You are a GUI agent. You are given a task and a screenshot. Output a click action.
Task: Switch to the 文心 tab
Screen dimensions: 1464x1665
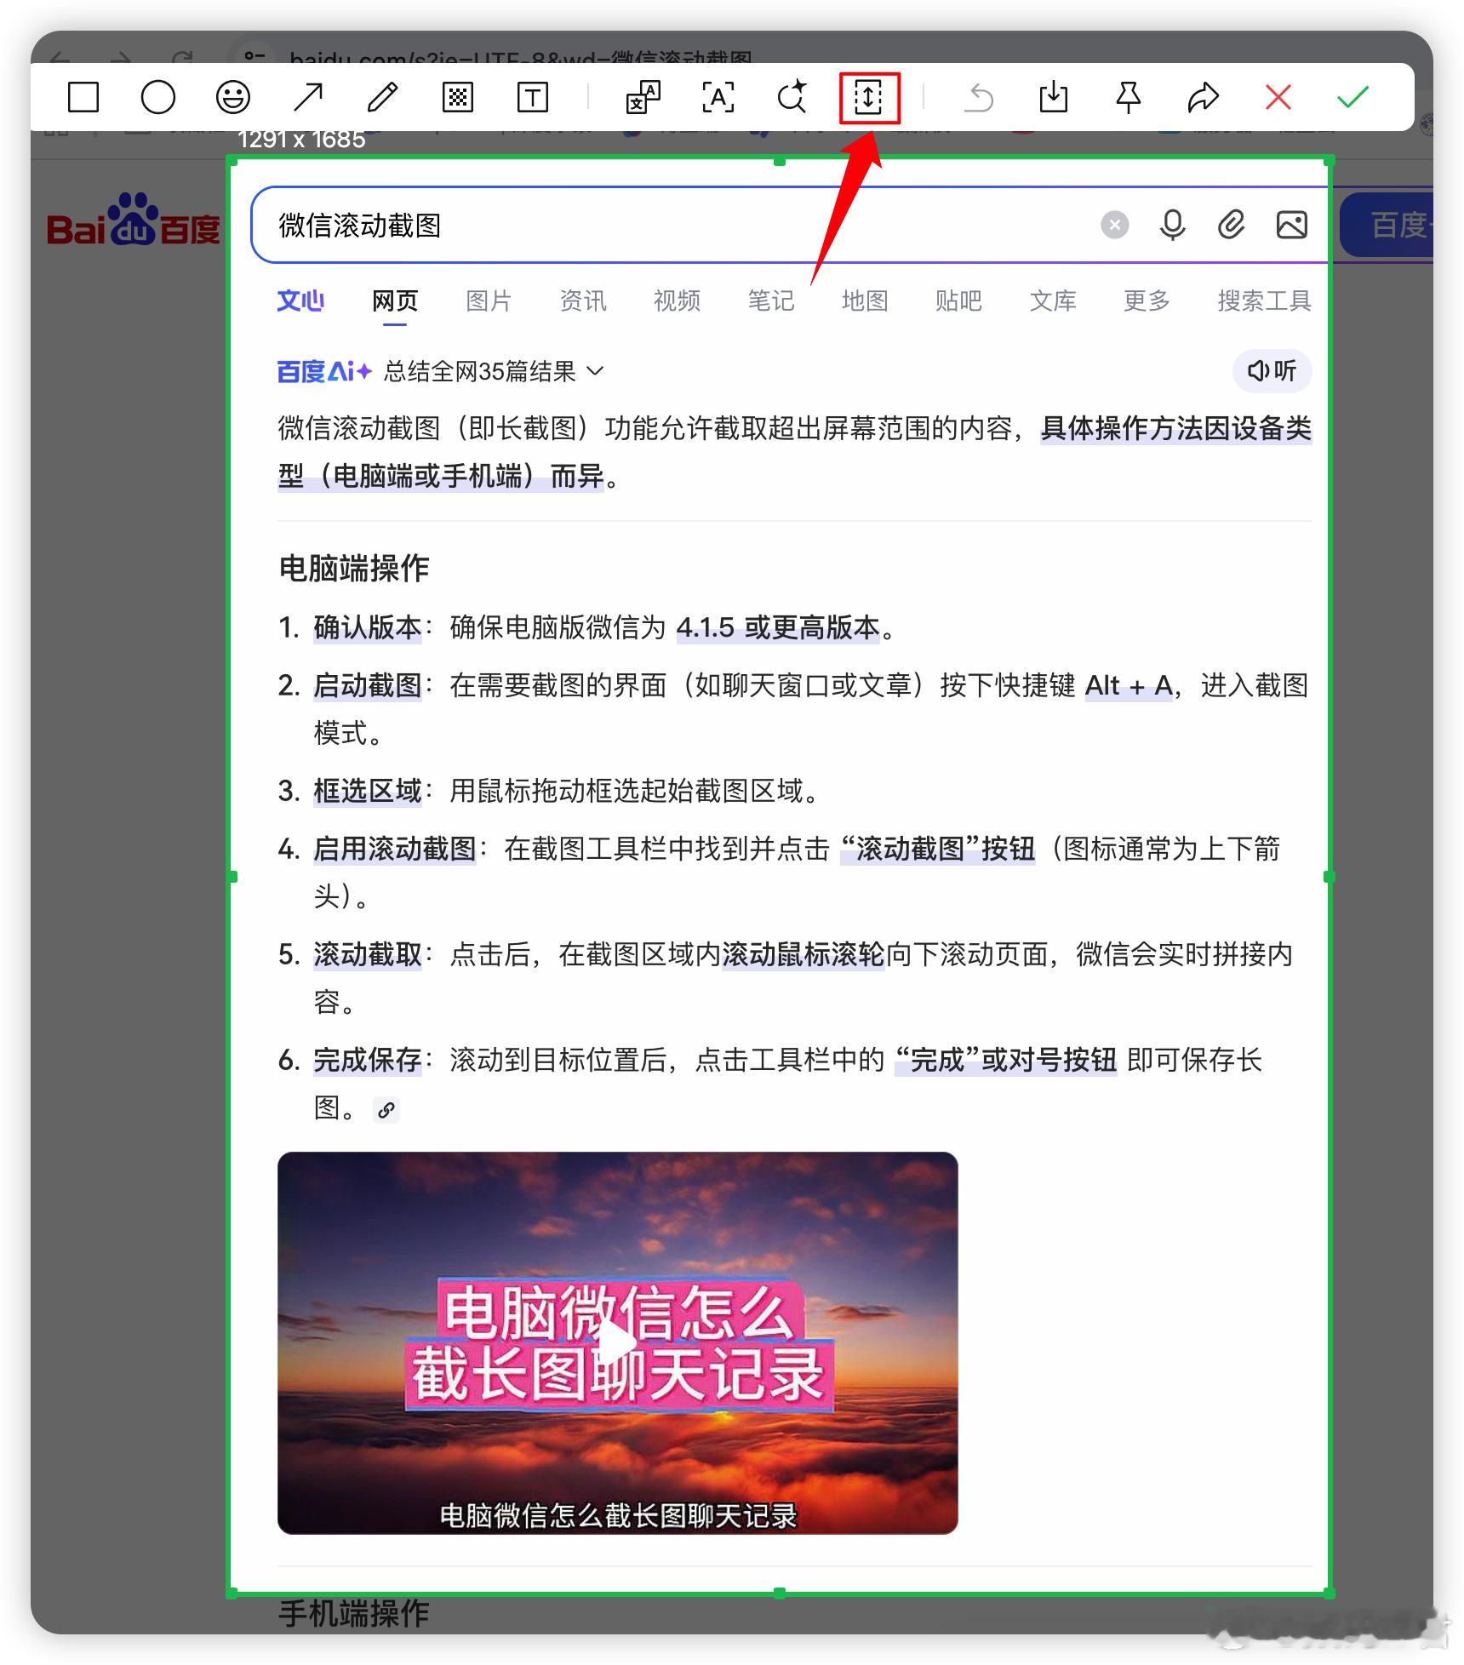pos(300,300)
